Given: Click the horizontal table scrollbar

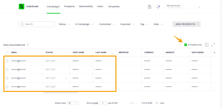Looking at the screenshot, I should click(x=61, y=92).
